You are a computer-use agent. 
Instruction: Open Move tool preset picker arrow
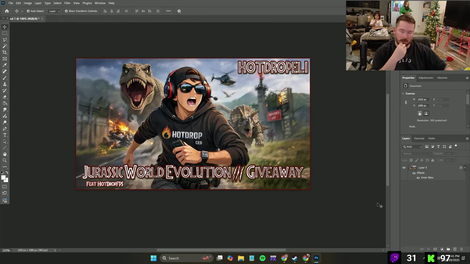pyautogui.click(x=22, y=11)
